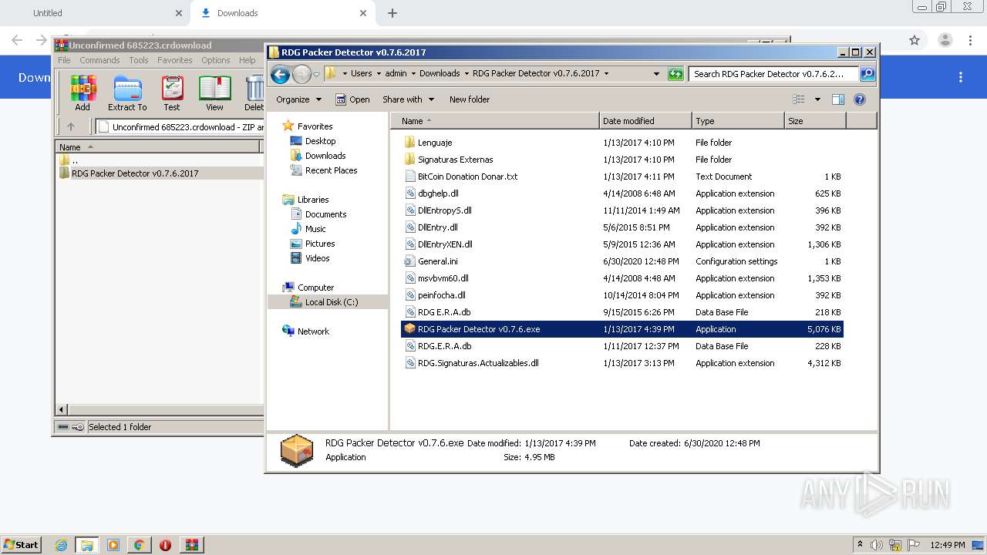Viewport: 987px width, 555px height.
Task: Bookmark page with Chrome star icon
Action: tap(915, 40)
